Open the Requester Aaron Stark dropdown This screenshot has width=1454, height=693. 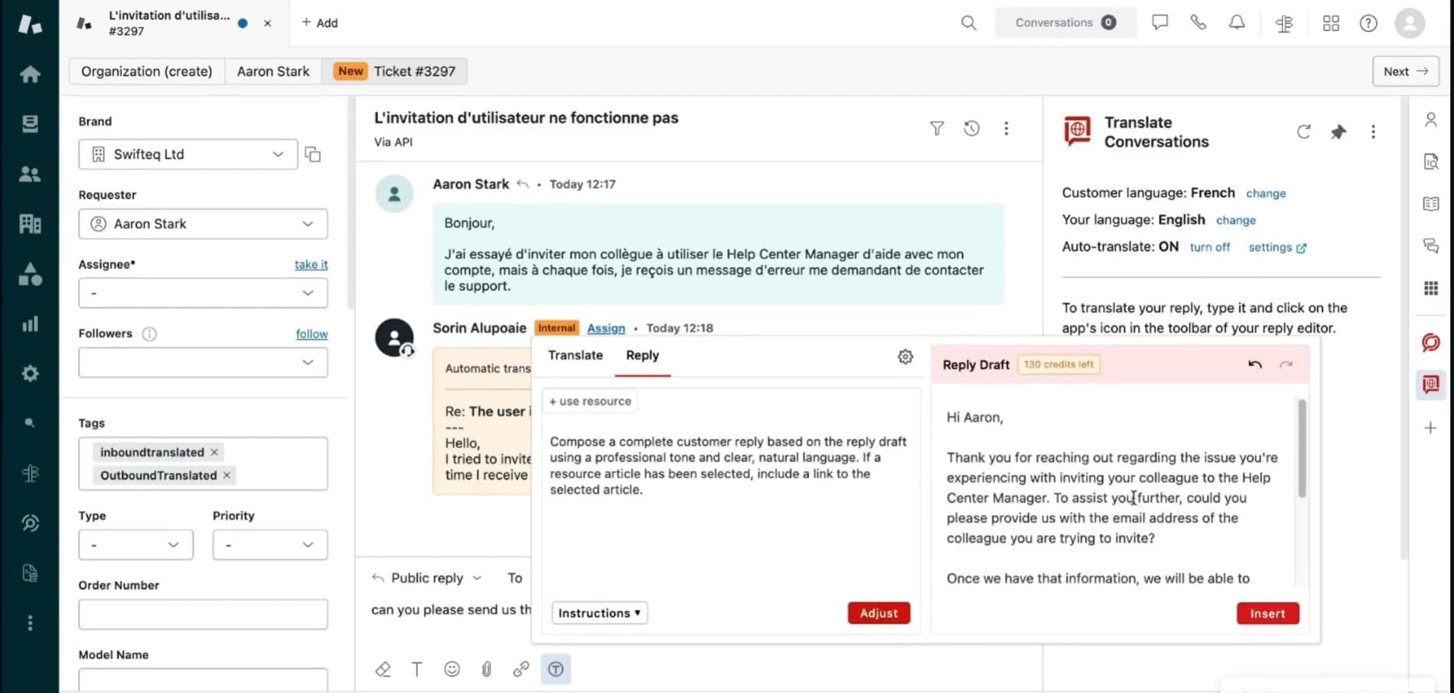(203, 224)
